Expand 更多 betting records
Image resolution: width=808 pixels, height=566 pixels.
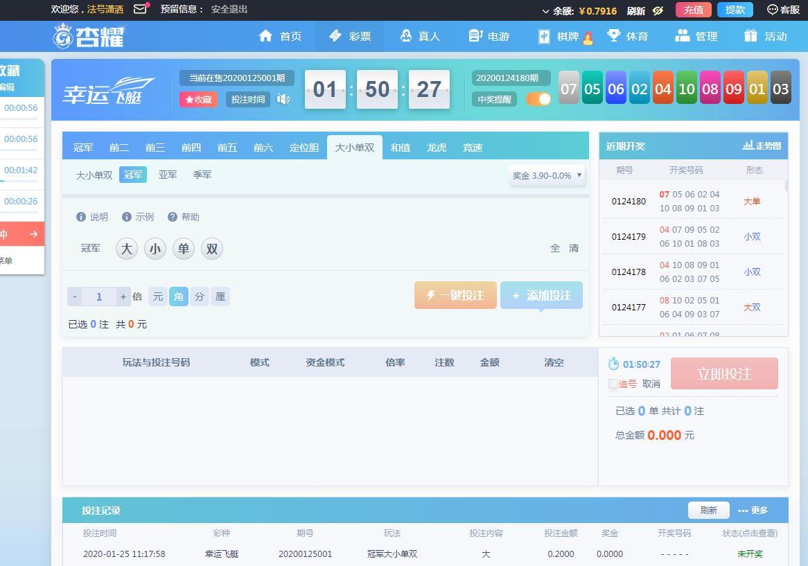coord(753,510)
